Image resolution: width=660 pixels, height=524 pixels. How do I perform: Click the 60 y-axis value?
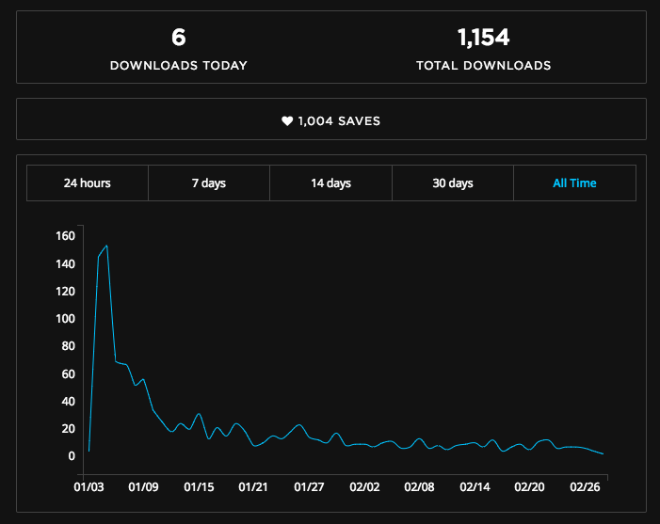[68, 374]
